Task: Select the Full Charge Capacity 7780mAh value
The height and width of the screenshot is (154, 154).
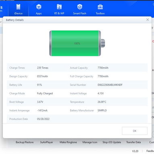Action: click(x=103, y=76)
